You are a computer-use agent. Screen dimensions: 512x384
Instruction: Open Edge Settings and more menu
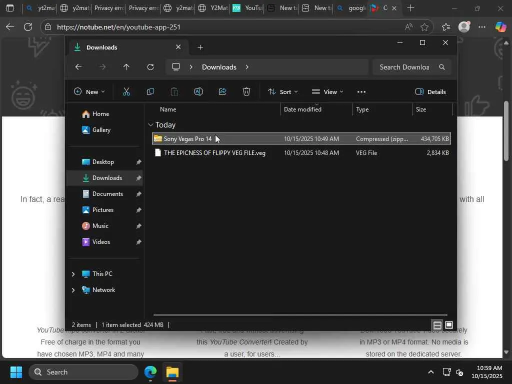(x=482, y=27)
